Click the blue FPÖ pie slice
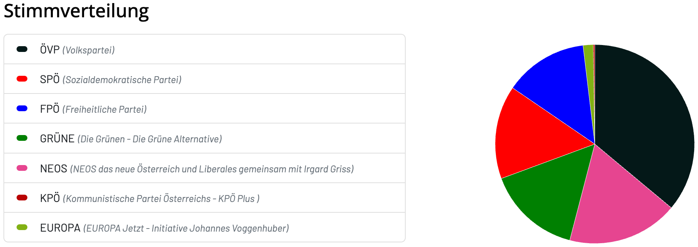Screen dimensions: 698x247 click(559, 85)
